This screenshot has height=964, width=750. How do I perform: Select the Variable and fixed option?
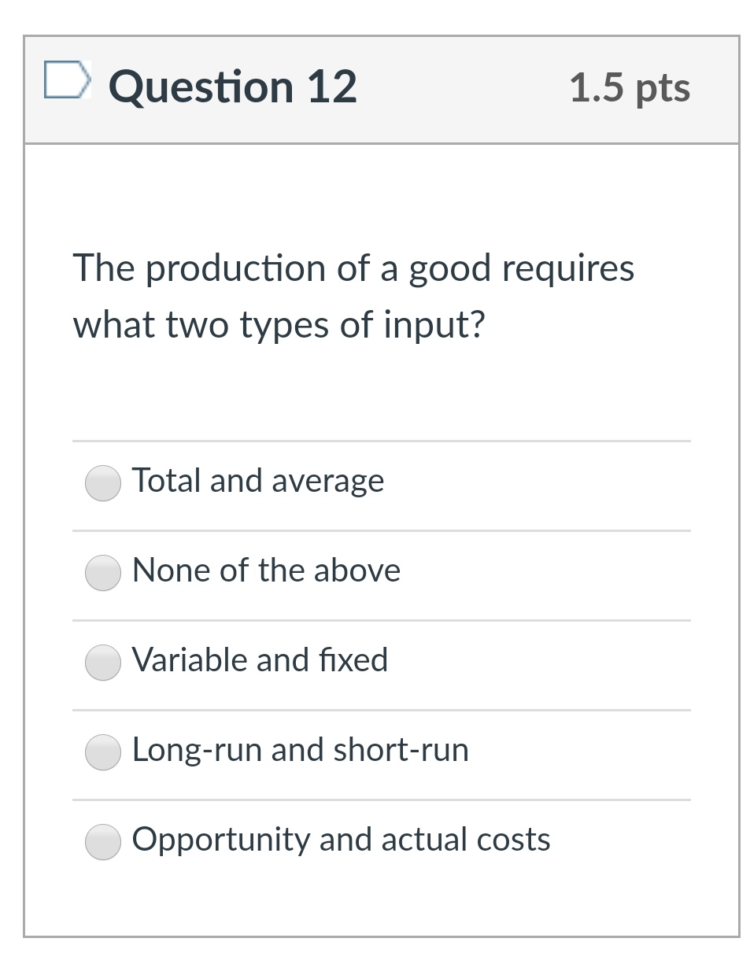pyautogui.click(x=102, y=663)
